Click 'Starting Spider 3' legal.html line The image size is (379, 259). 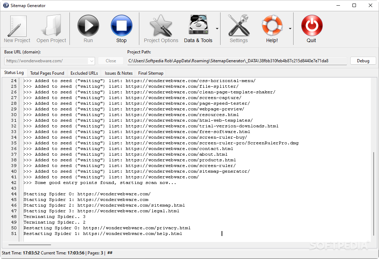point(101,211)
